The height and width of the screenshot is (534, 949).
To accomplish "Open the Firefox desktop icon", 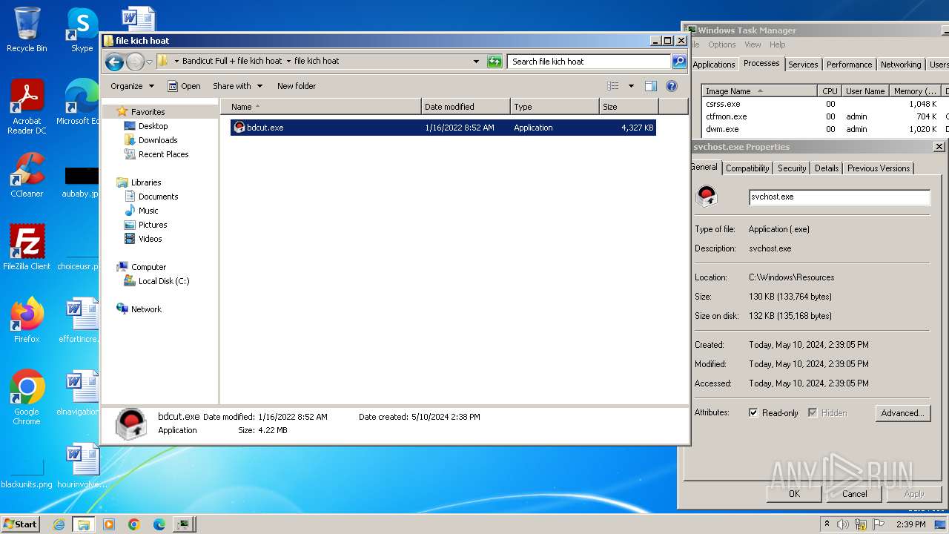I will (x=27, y=320).
